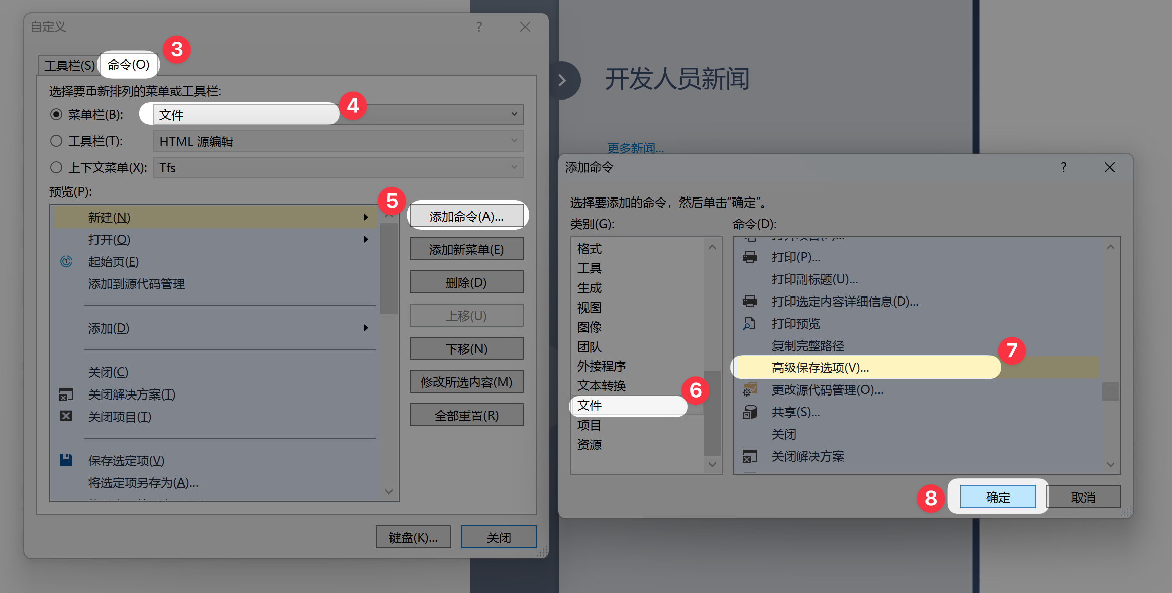The height and width of the screenshot is (593, 1172).
Task: Click the 添加新菜单(E) button
Action: click(466, 249)
